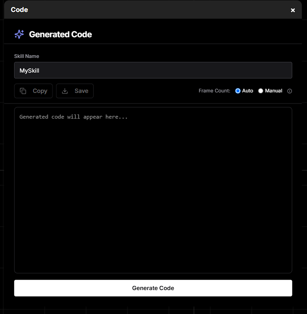Image resolution: width=307 pixels, height=314 pixels.
Task: Open the Frame Count info icon
Action: (290, 91)
